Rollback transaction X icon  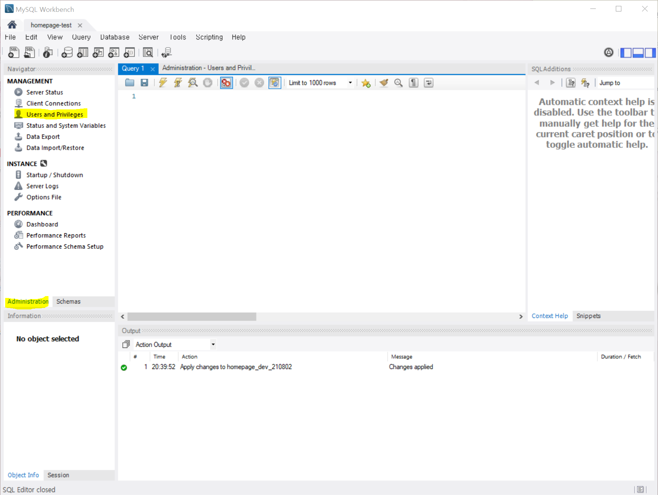[x=259, y=82]
